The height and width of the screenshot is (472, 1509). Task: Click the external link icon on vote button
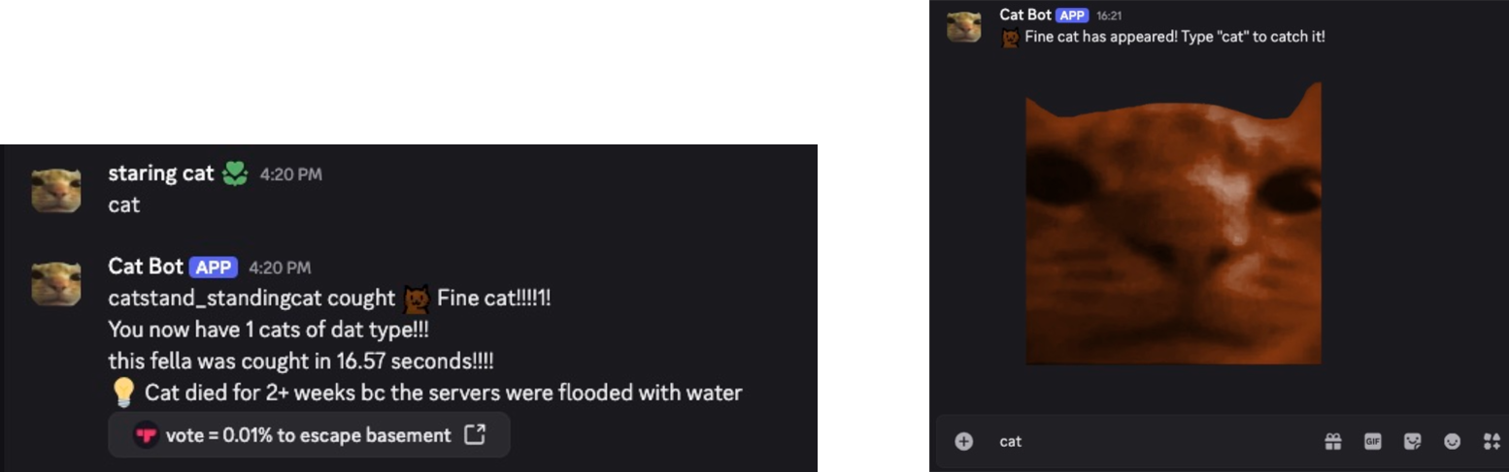click(x=475, y=435)
